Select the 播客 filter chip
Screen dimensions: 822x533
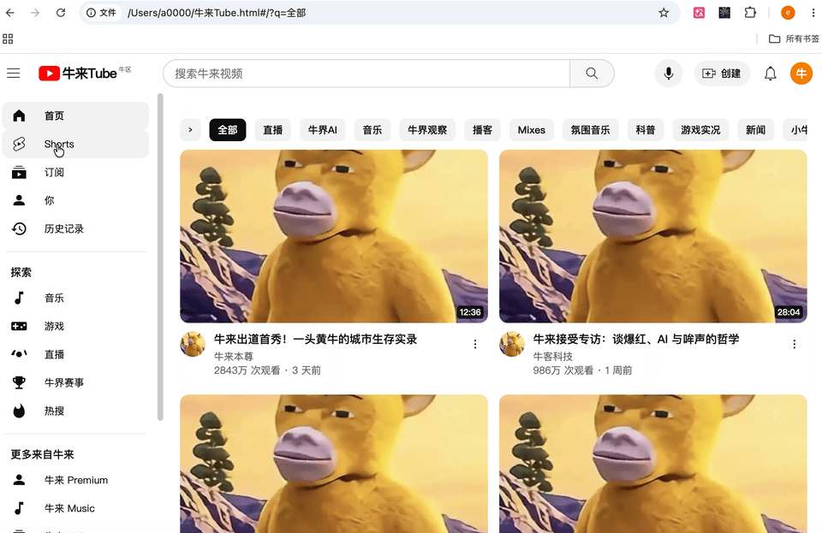click(482, 130)
